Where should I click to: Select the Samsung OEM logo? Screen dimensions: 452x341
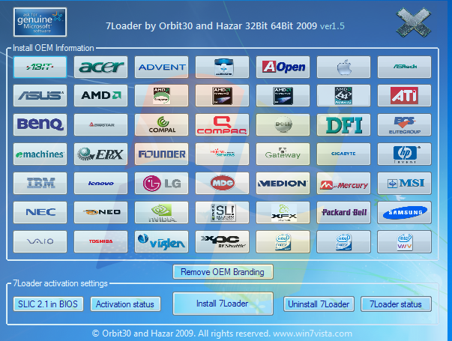pos(405,212)
